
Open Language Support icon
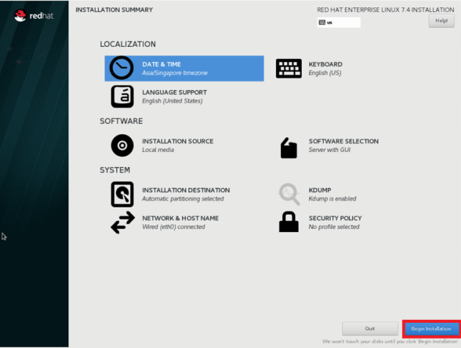point(122,97)
